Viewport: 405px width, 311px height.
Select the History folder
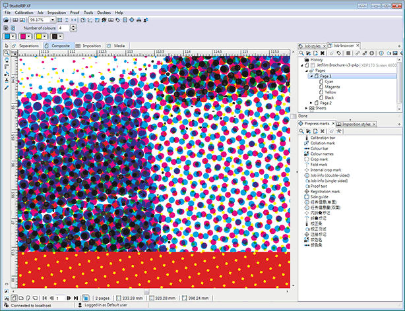point(316,59)
